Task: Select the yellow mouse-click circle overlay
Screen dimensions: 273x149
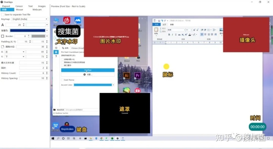Action: (x=166, y=66)
